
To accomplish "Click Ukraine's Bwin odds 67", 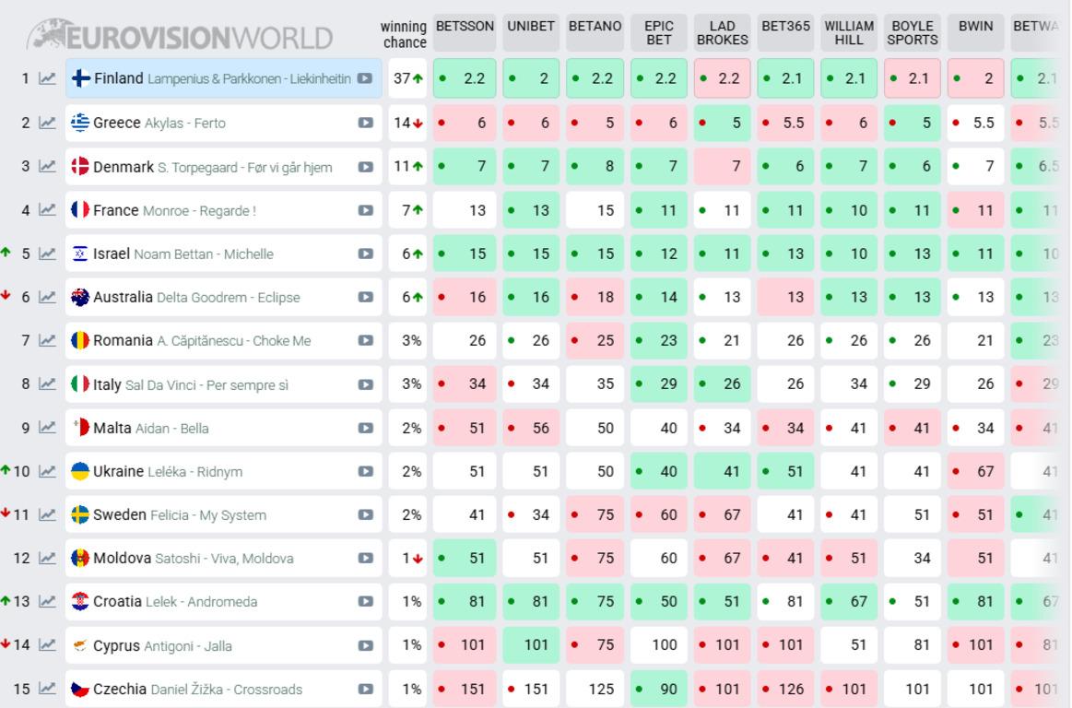I will 975,471.
